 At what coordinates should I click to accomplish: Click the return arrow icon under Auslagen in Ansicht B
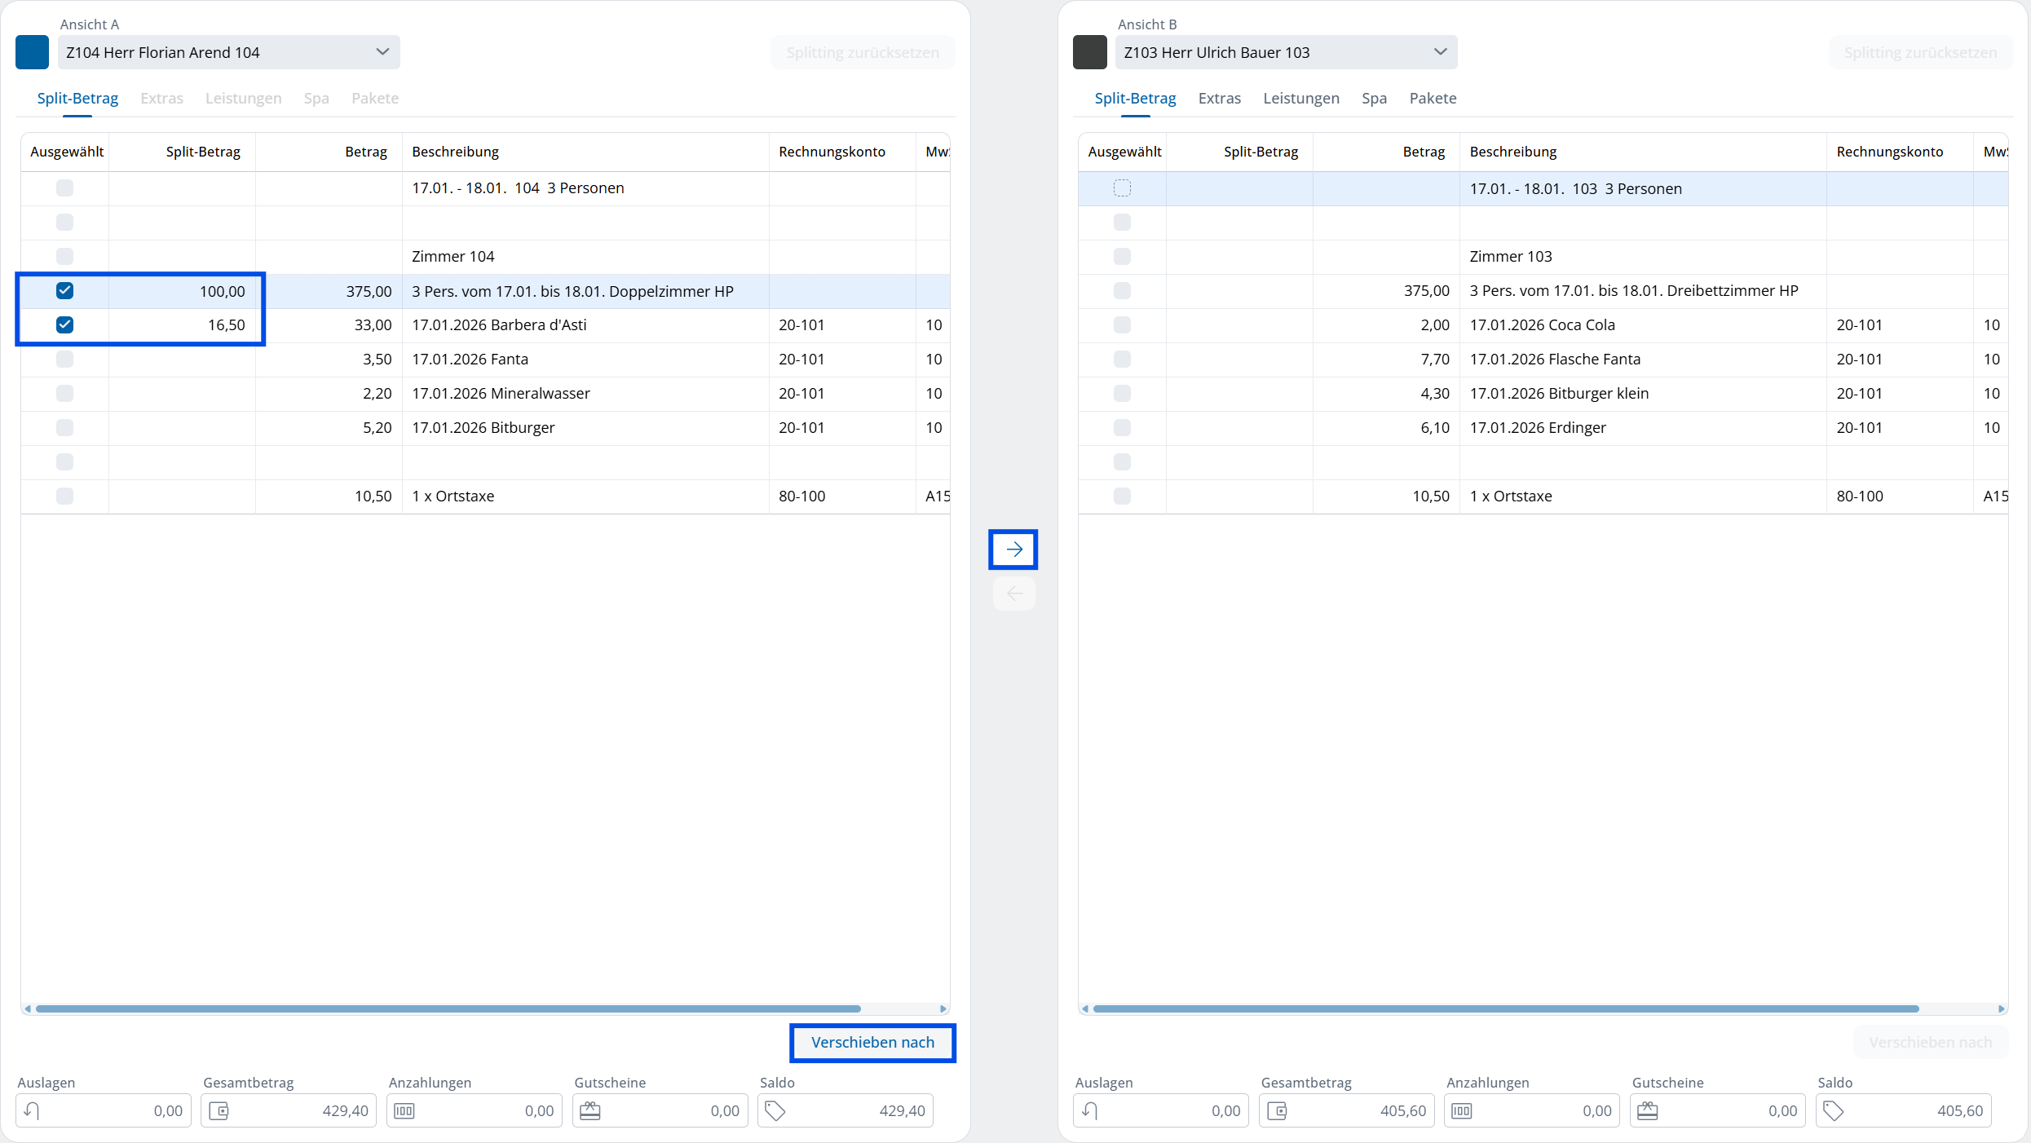pyautogui.click(x=1090, y=1110)
